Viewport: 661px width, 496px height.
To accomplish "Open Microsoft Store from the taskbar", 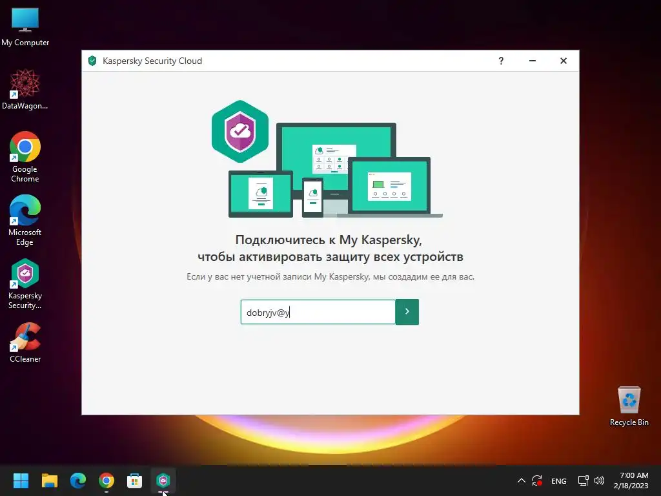I will [x=134, y=480].
